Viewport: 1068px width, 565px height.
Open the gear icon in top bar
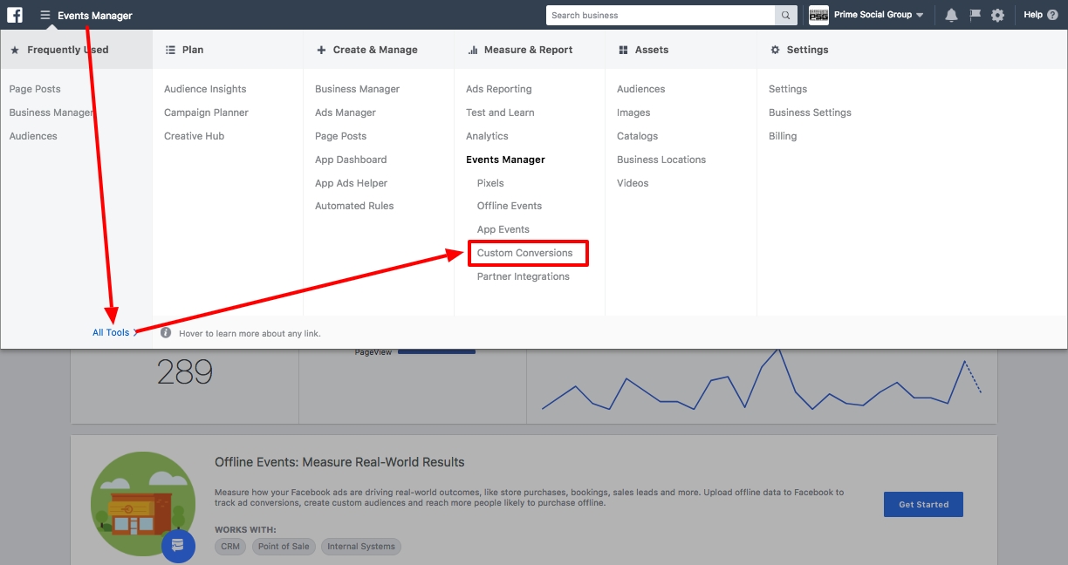[997, 15]
